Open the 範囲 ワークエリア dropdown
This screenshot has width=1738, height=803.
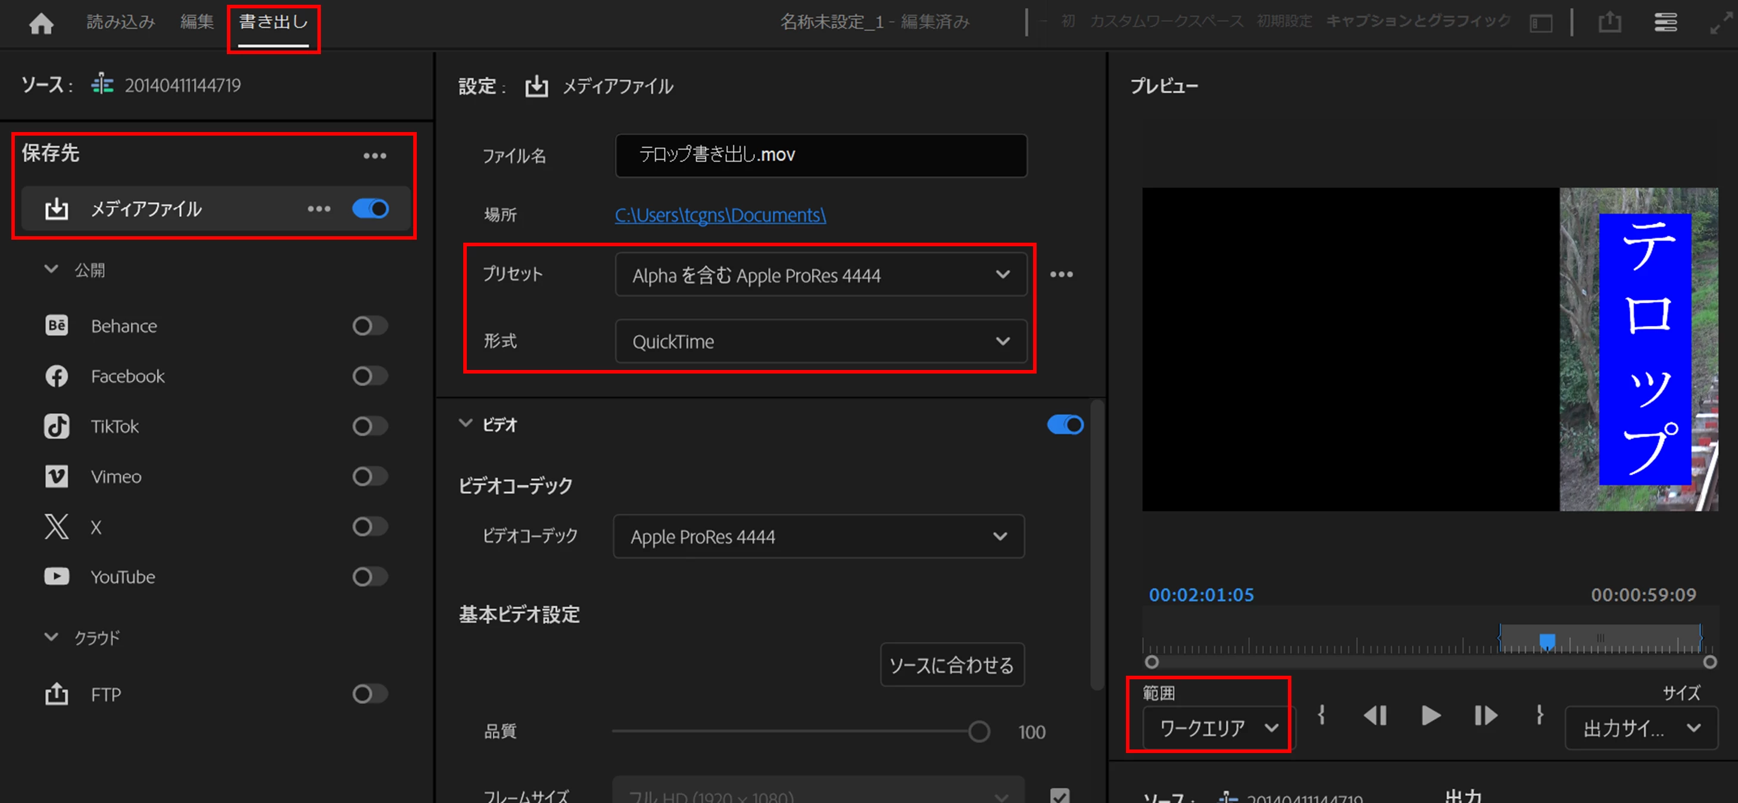(1218, 728)
